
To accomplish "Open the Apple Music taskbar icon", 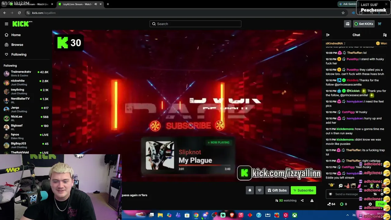I will (x=241, y=215).
